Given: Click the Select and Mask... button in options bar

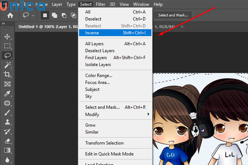Looking at the screenshot, I should tap(173, 15).
